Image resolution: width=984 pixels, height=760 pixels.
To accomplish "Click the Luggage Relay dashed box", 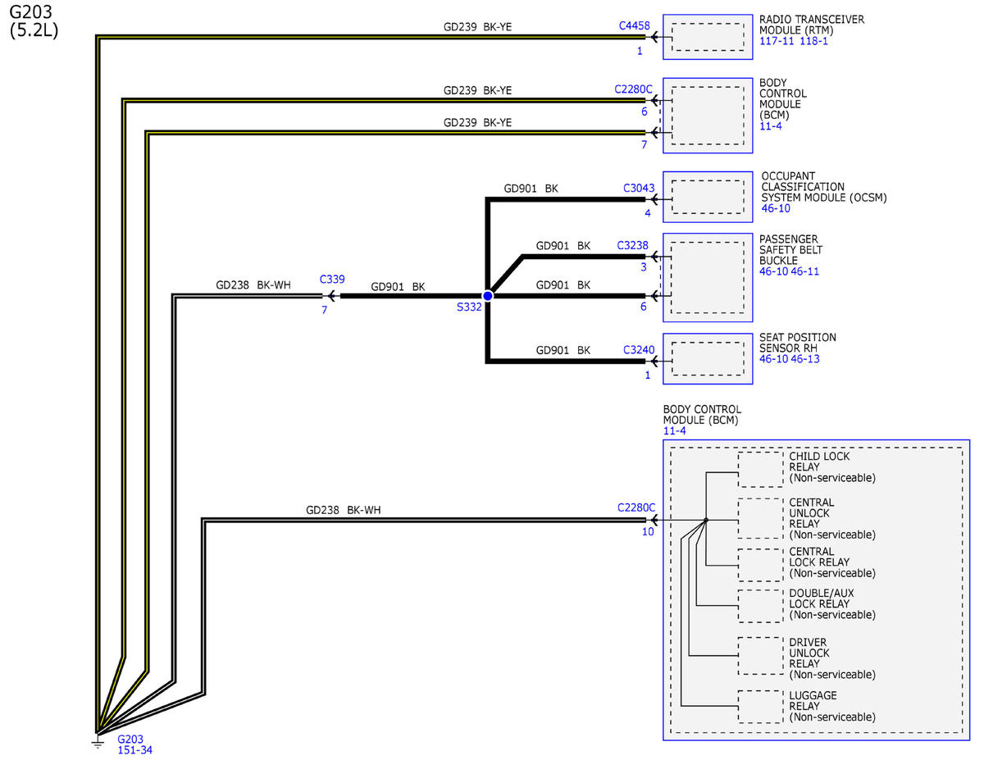I will pos(760,707).
